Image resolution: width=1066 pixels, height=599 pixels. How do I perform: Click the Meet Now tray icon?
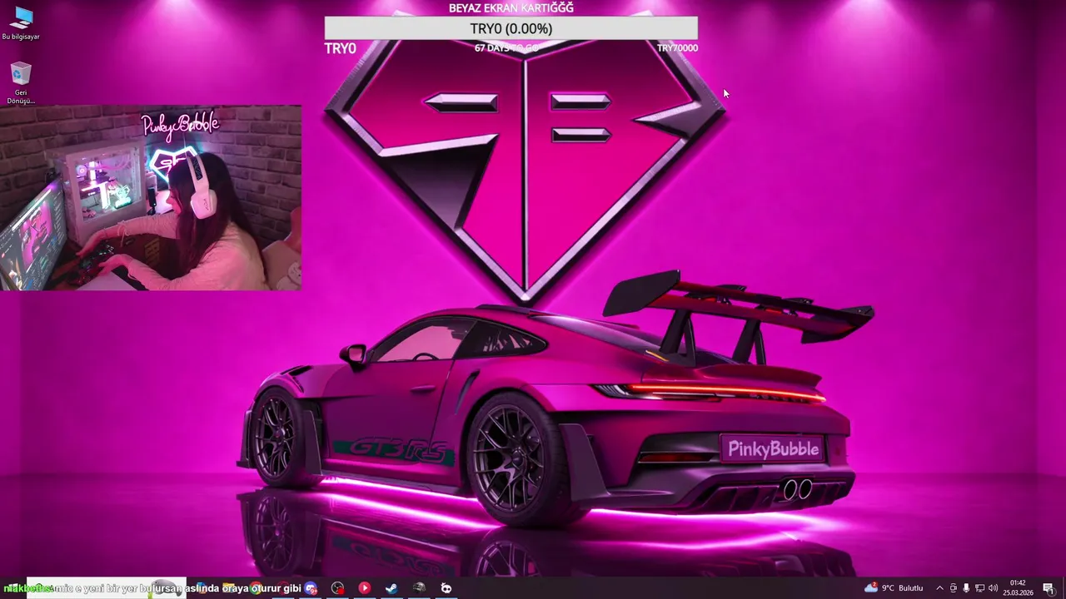tap(954, 588)
